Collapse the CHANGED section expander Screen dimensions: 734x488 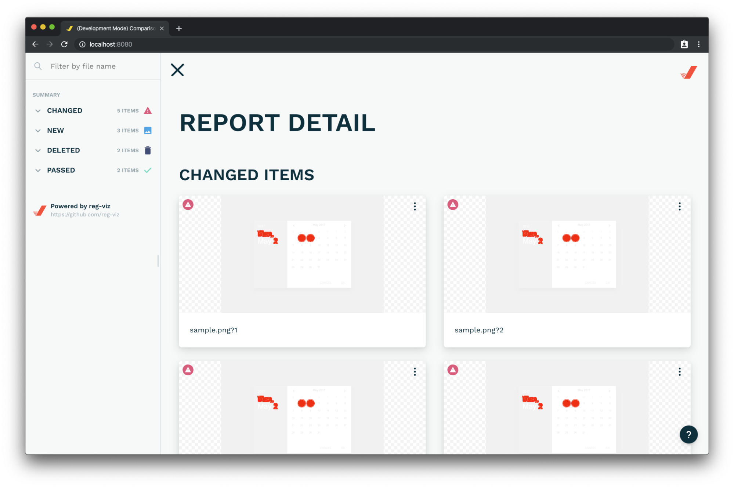pyautogui.click(x=37, y=110)
